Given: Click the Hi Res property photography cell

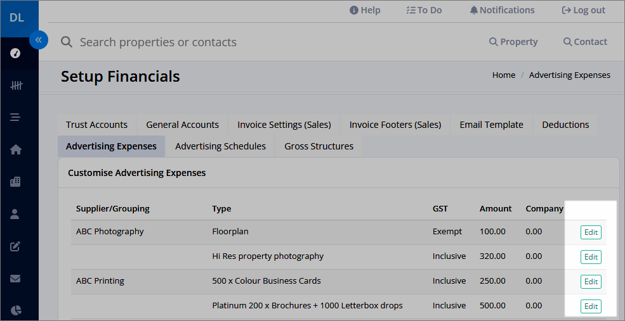Looking at the screenshot, I should pyautogui.click(x=268, y=256).
